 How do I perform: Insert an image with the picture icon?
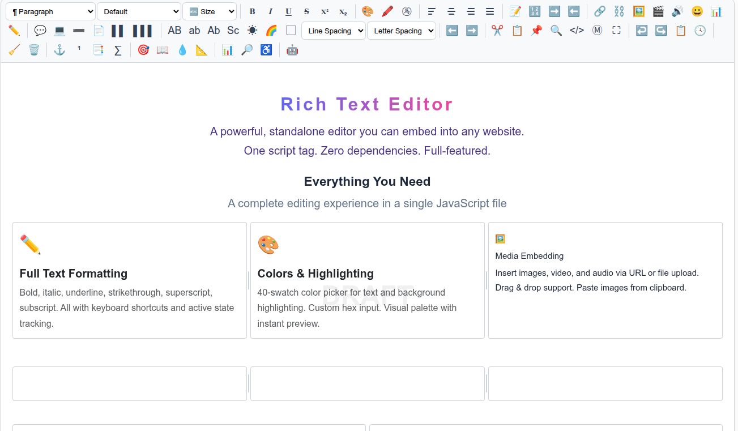[639, 11]
